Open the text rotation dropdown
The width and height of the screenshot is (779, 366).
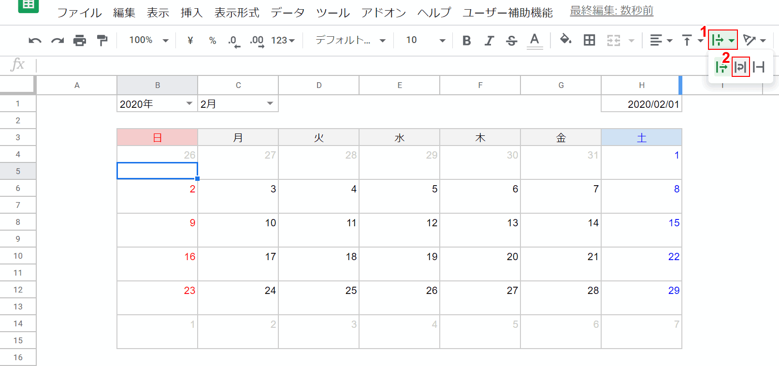point(754,40)
